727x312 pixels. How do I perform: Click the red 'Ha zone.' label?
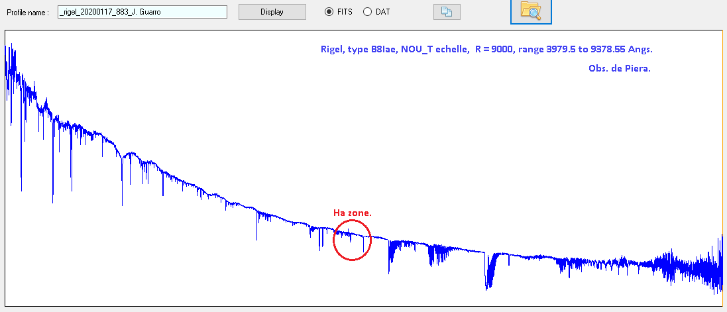coord(353,213)
